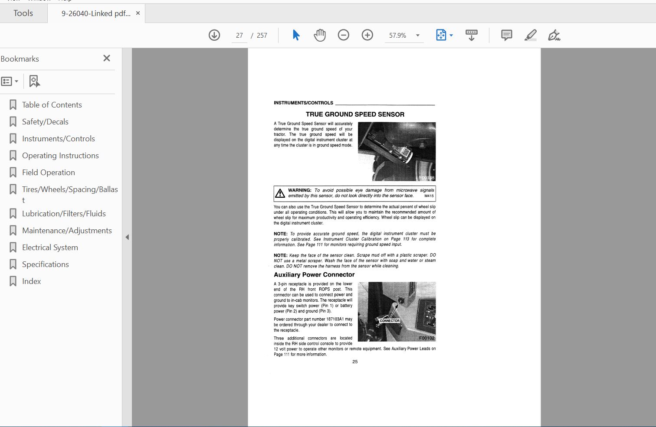Open the sign document tool
The height and width of the screenshot is (427, 656).
(x=554, y=35)
